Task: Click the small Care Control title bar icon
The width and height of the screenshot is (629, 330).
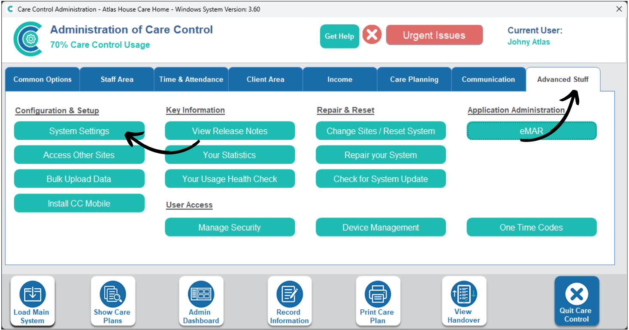Action: pos(10,9)
